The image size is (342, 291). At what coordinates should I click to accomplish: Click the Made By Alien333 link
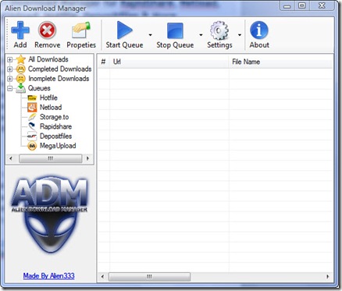pyautogui.click(x=48, y=276)
